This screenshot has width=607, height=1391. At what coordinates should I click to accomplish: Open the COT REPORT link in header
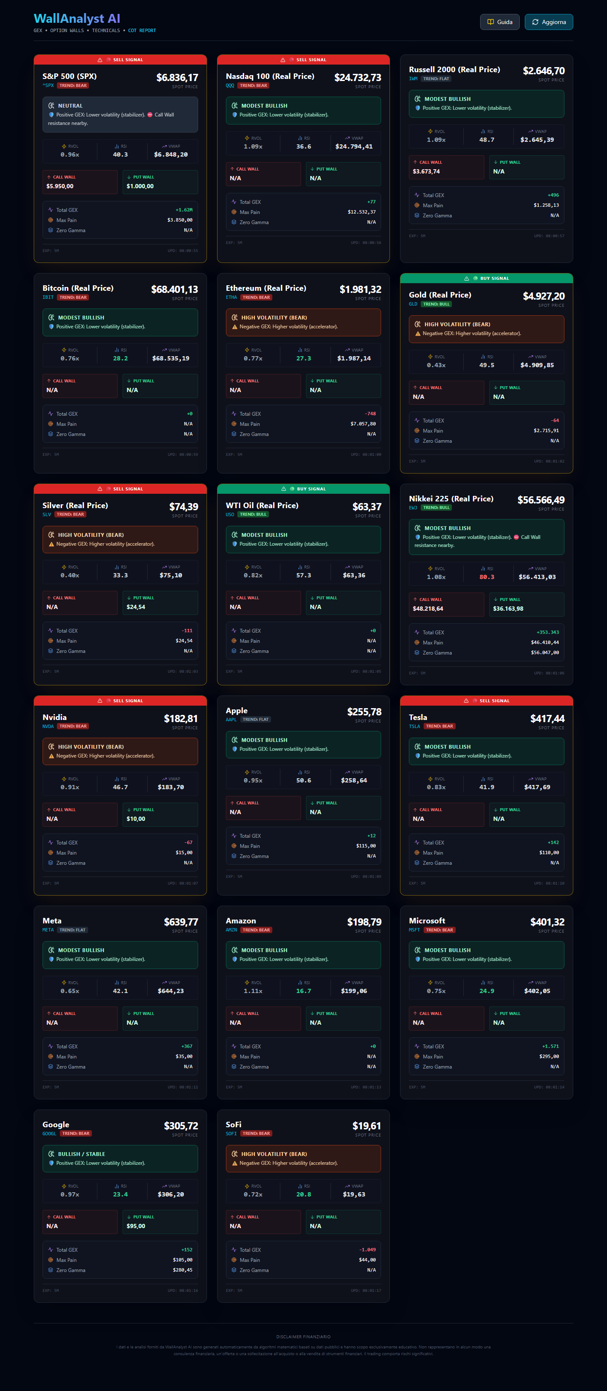[142, 31]
